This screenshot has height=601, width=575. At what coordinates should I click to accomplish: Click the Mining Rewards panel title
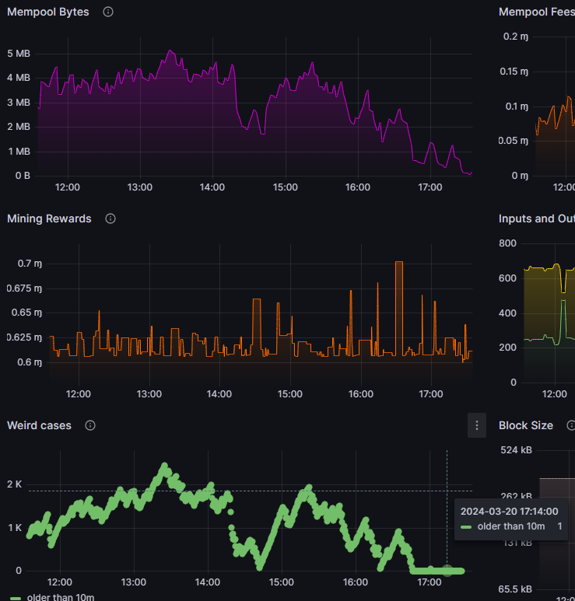point(49,218)
